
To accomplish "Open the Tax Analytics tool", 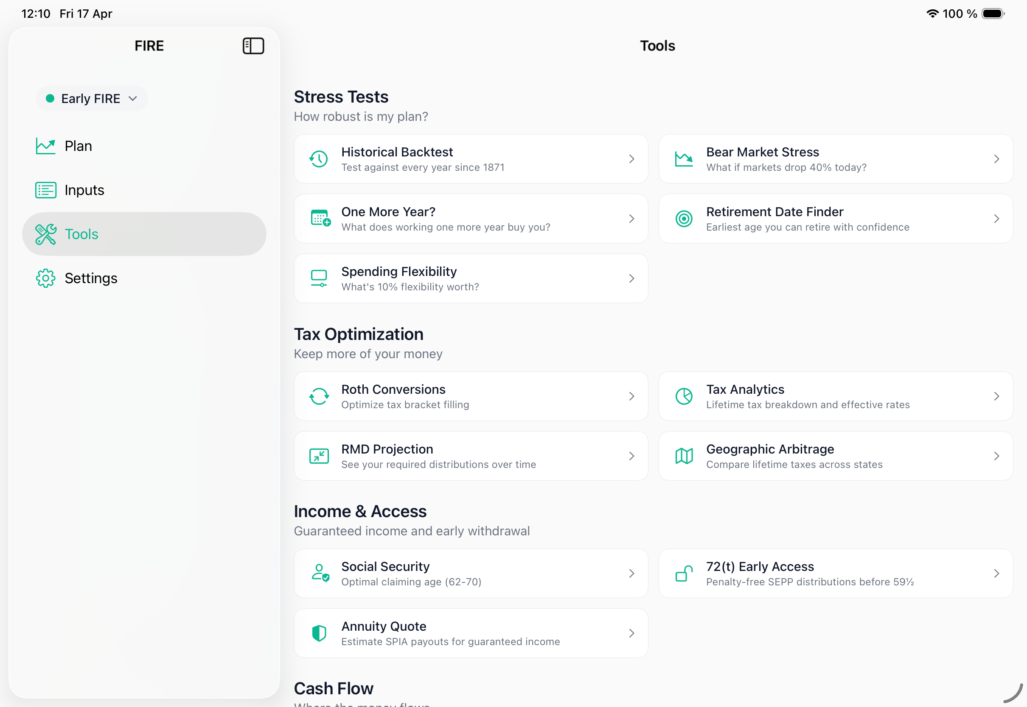I will [836, 396].
